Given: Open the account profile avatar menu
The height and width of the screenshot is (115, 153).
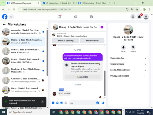Looking at the screenshot, I should coord(146,17).
